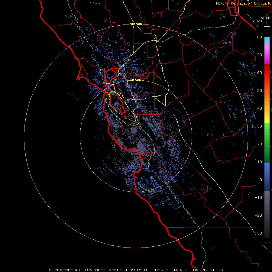Click the "50 NMI" range ring label
This screenshot has height=272, width=272.
coord(136,80)
